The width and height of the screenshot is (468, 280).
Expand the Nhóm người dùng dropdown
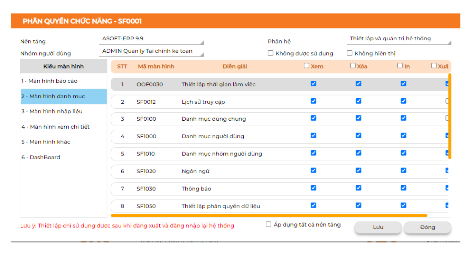[151, 51]
